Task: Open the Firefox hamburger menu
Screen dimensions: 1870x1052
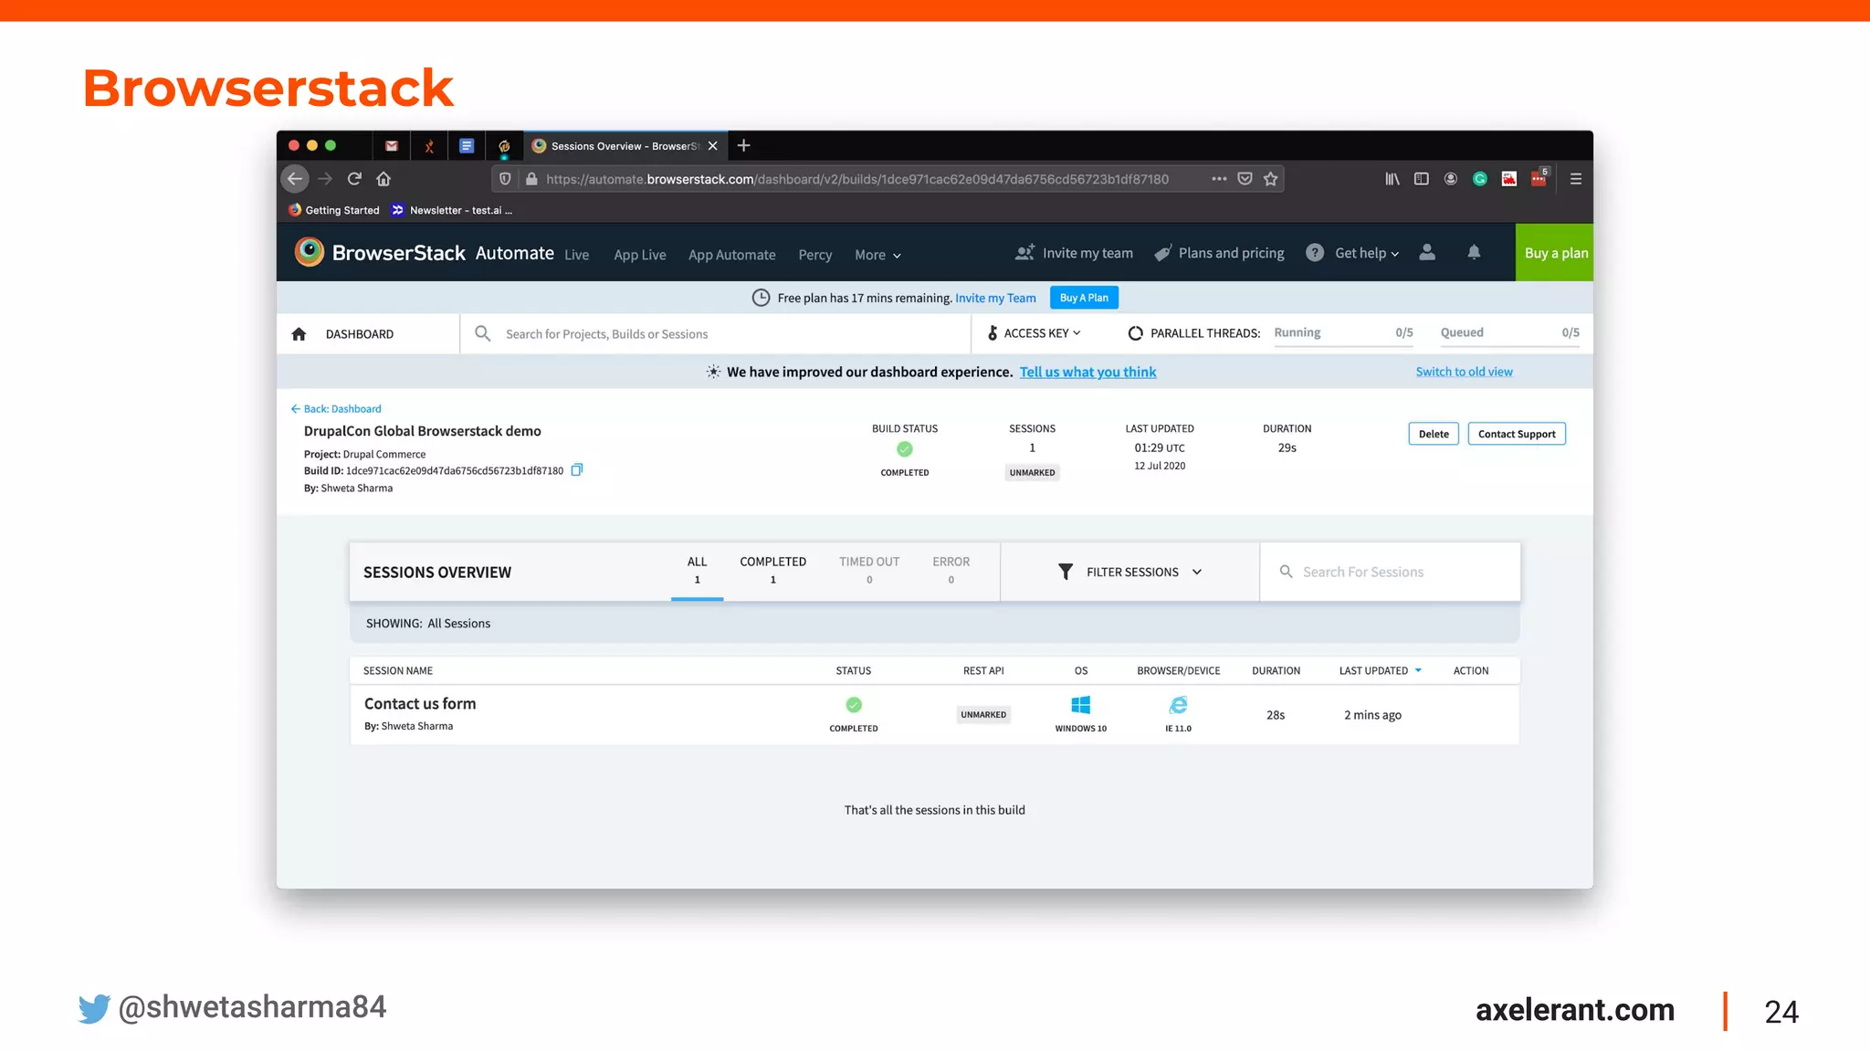Action: pos(1576,179)
